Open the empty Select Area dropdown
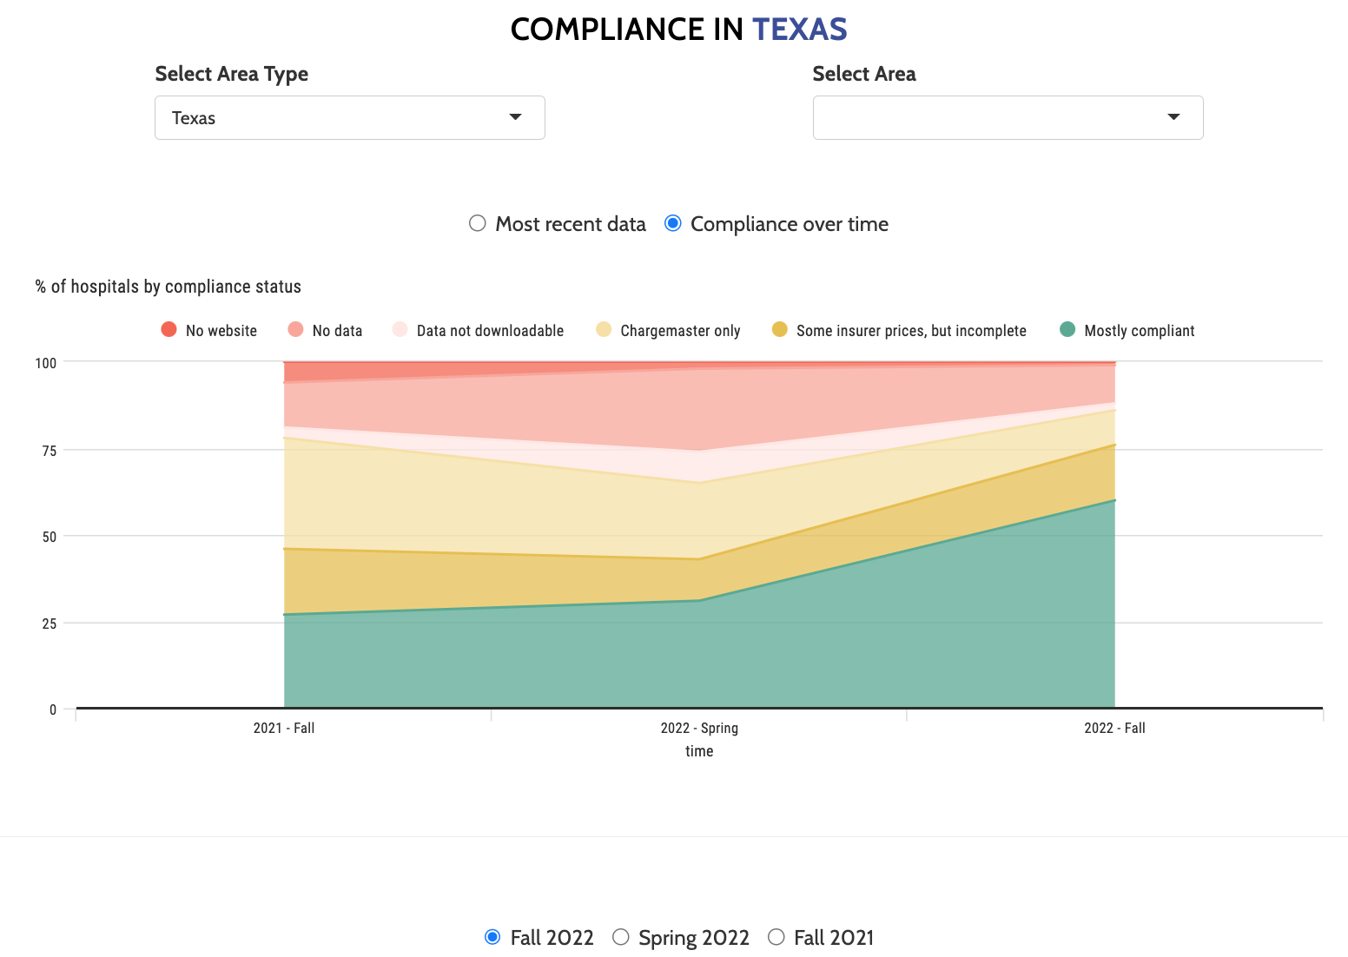Screen dimensions: 1348x957 [x=1008, y=118]
